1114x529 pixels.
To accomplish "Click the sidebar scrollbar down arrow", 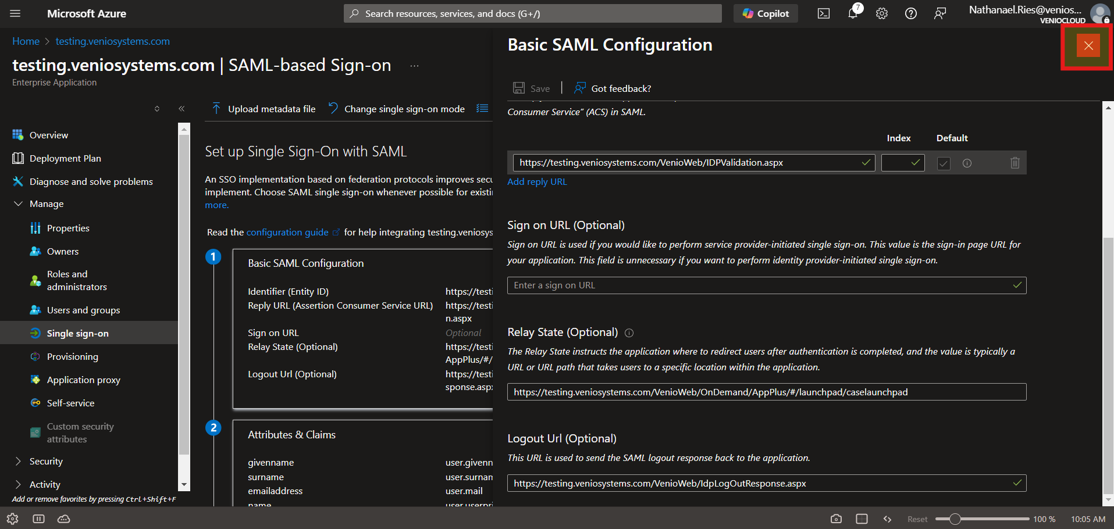I will tap(184, 484).
